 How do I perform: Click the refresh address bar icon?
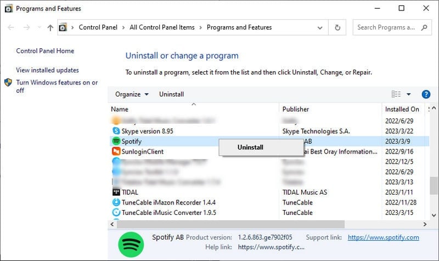point(337,27)
